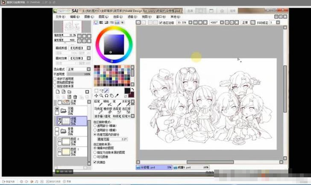Open 滤镜 filter menu

[132, 17]
